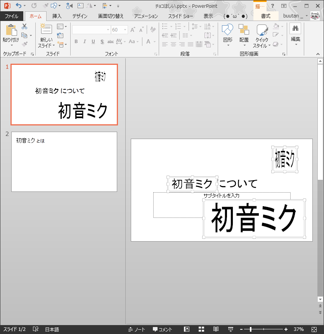Click the Format Painter brush icon

coord(24,44)
